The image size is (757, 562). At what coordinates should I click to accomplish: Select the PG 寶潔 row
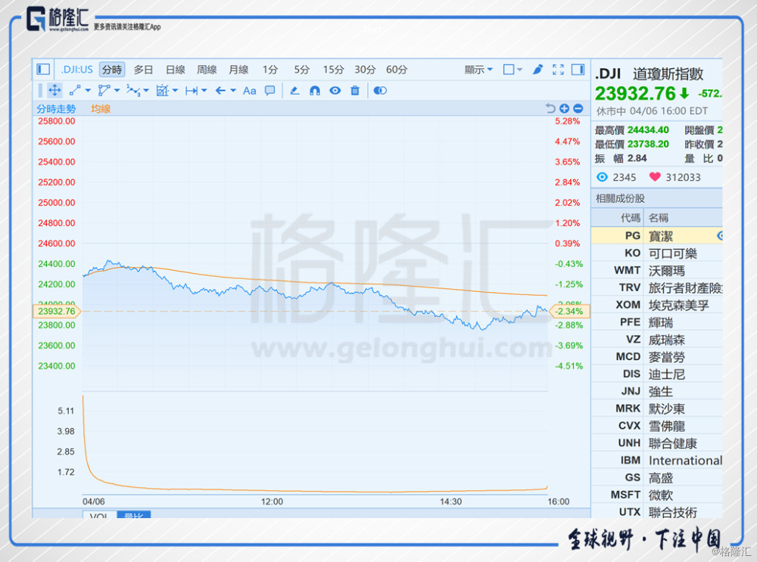656,236
